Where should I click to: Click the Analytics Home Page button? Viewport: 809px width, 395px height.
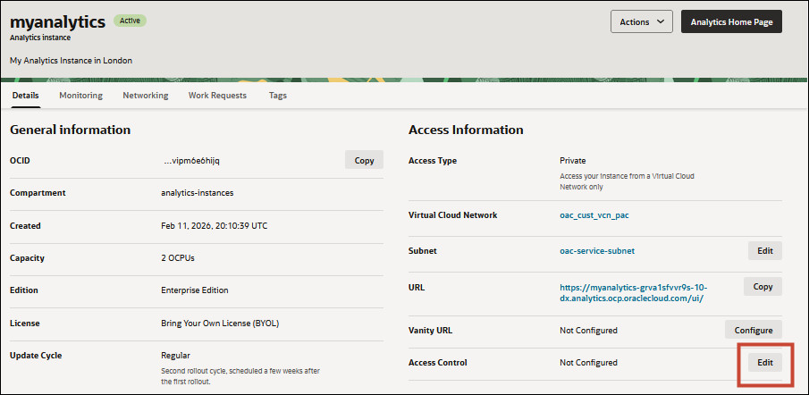pyautogui.click(x=731, y=21)
